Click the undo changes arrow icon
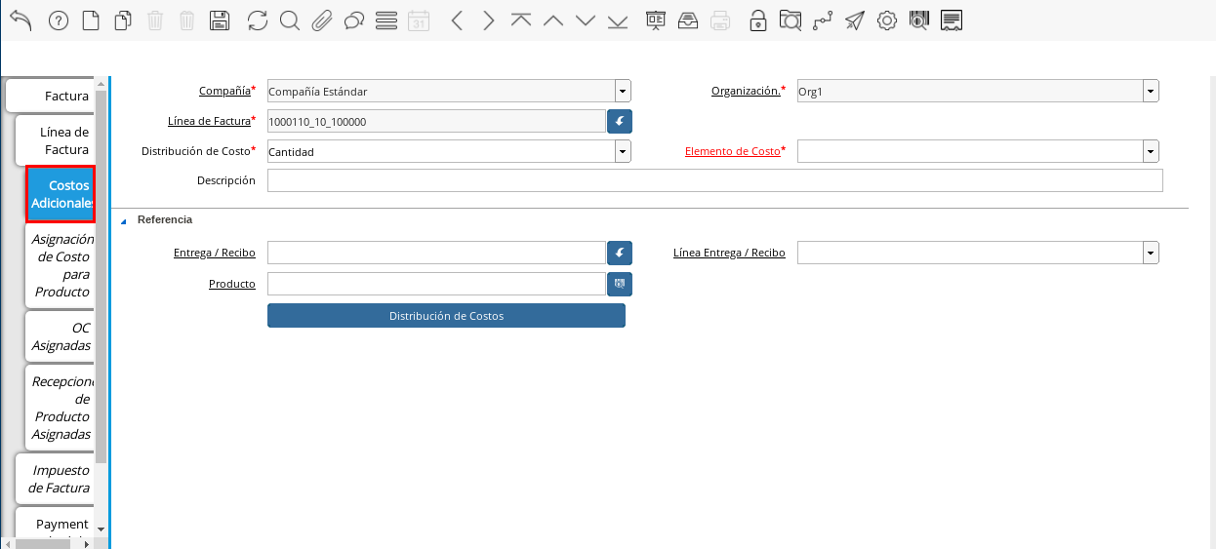Screen dimensions: 1216x549 point(20,20)
